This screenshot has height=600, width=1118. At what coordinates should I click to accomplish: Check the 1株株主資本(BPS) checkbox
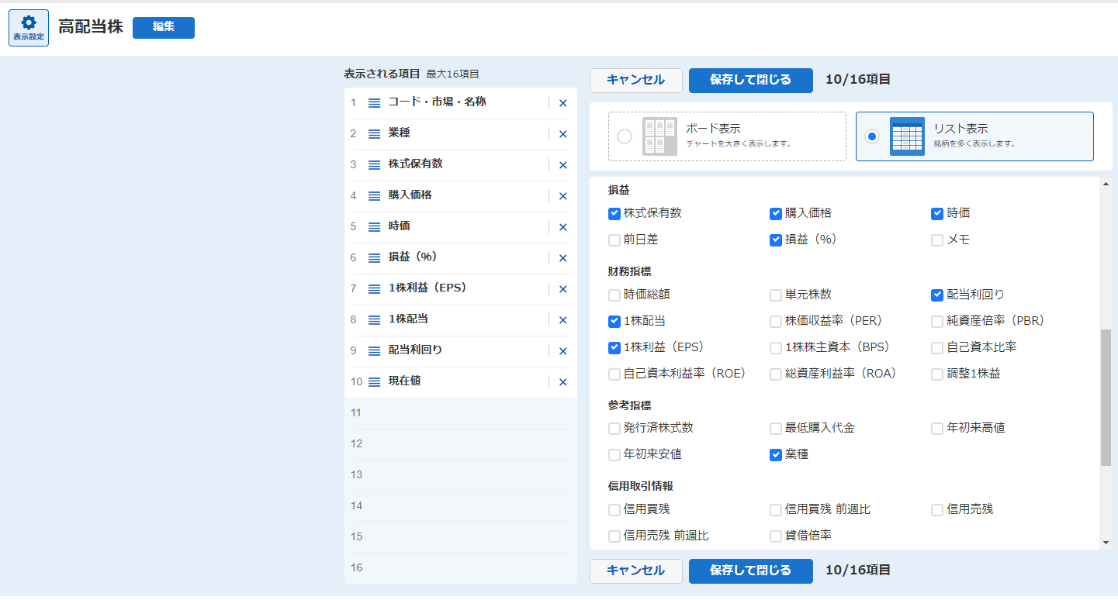click(776, 348)
